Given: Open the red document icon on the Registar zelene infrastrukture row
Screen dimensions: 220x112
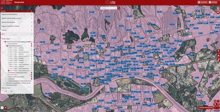Looking at the screenshot, I should (31, 77).
